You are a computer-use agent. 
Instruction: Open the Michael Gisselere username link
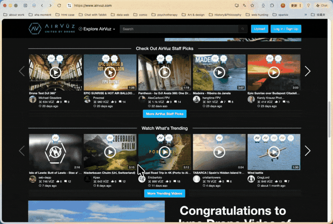tap(50, 98)
